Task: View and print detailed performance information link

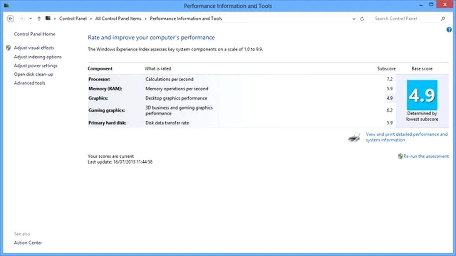Action: tap(407, 137)
